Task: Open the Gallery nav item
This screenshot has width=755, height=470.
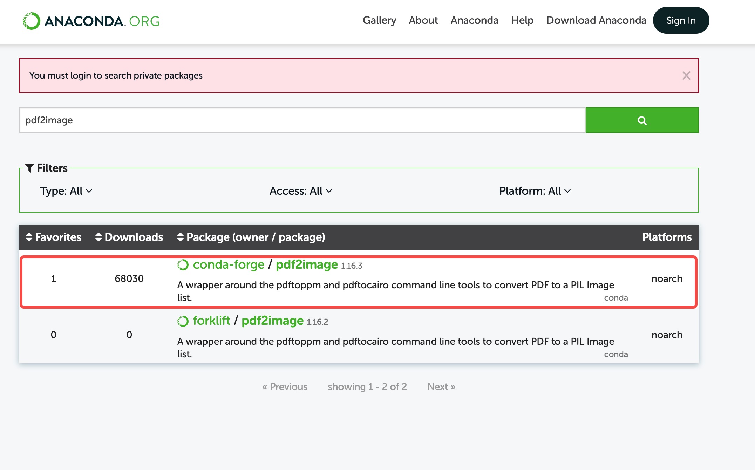Action: 379,20
